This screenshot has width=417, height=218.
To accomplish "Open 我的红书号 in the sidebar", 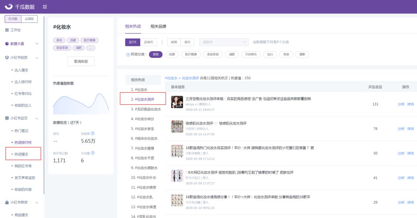I will tap(23, 166).
